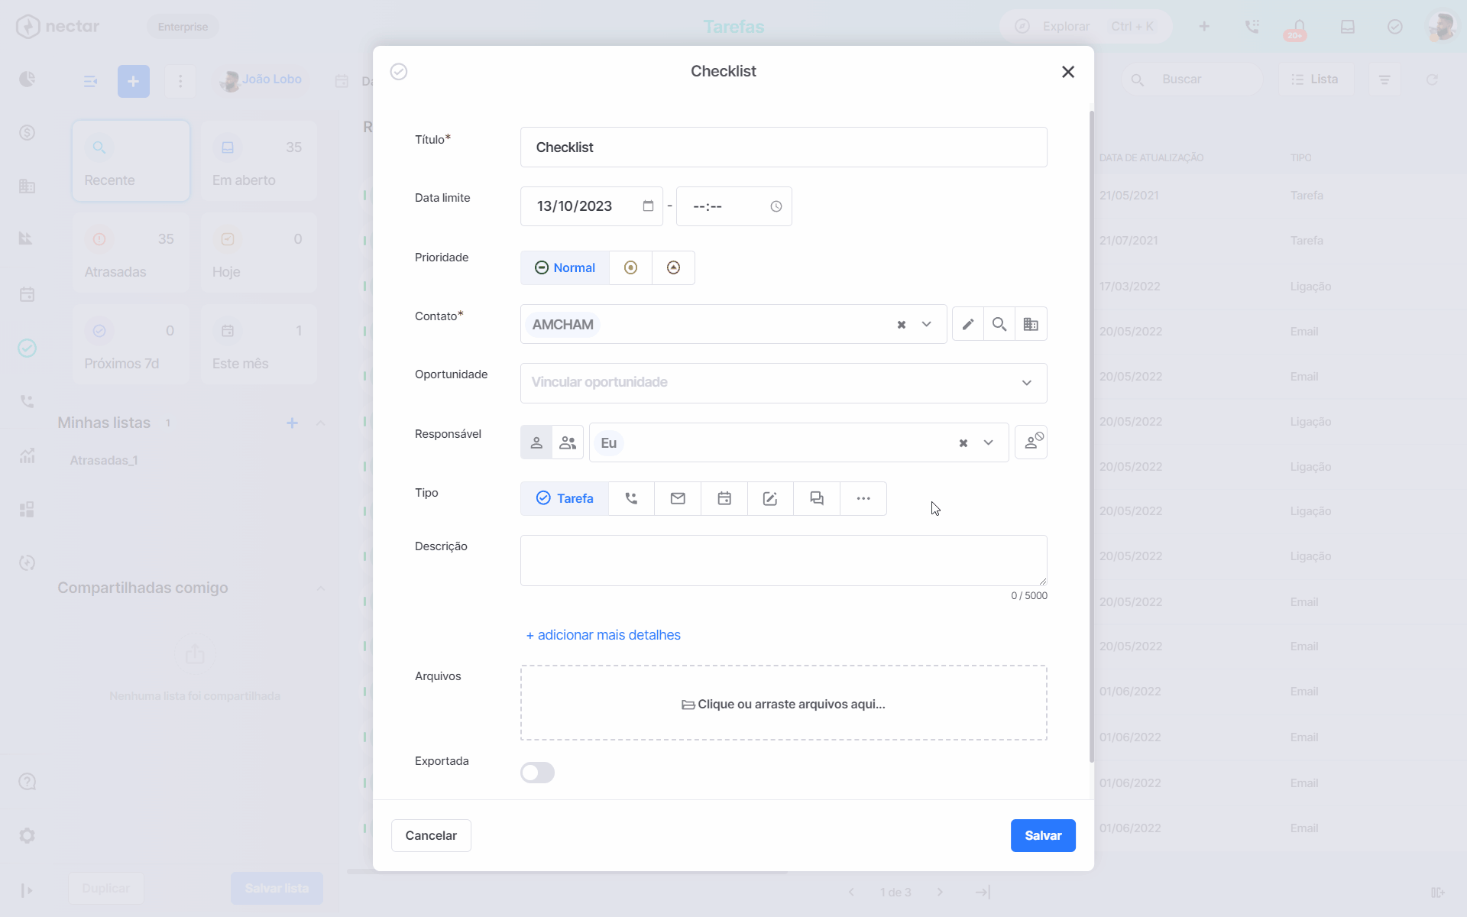1467x917 pixels.
Task: Open the time picker clock icon
Action: point(776,206)
